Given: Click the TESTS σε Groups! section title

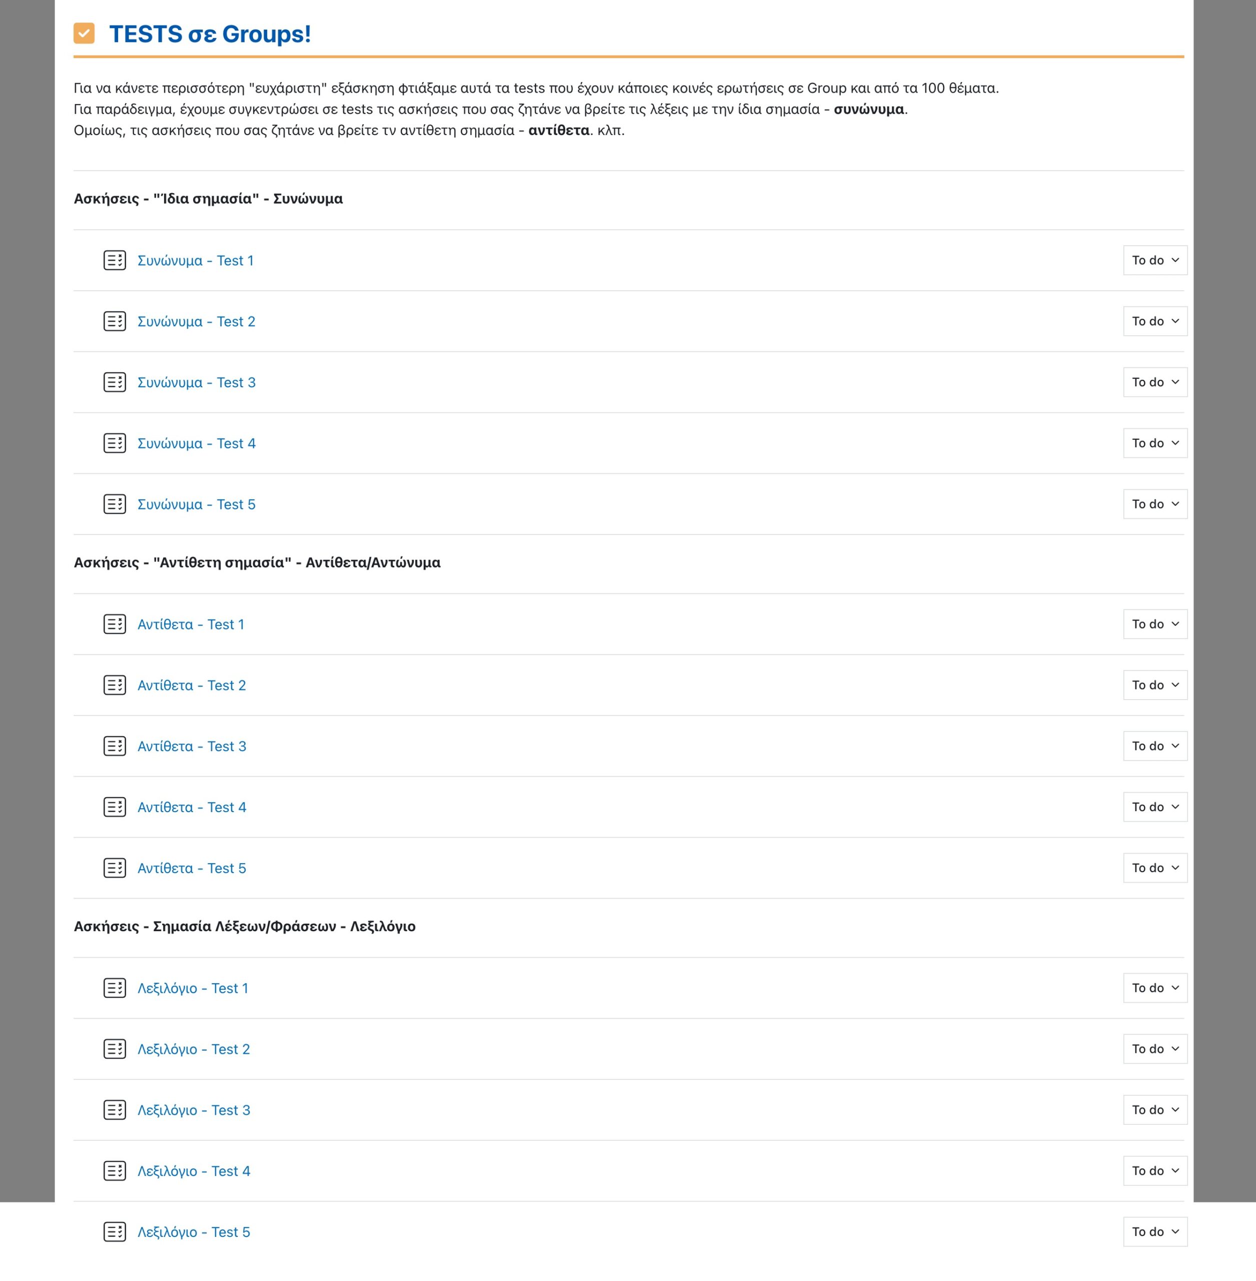Looking at the screenshot, I should pyautogui.click(x=210, y=35).
